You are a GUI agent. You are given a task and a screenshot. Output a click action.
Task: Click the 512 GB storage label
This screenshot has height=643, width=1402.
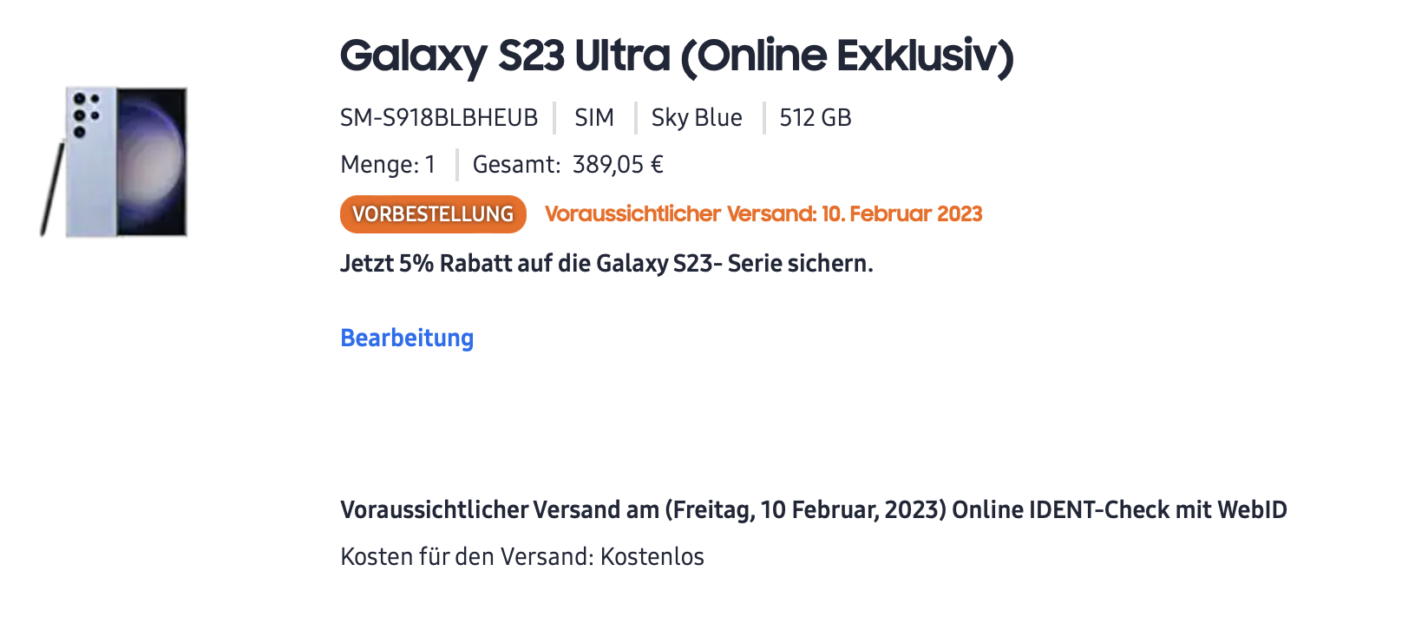pos(816,118)
